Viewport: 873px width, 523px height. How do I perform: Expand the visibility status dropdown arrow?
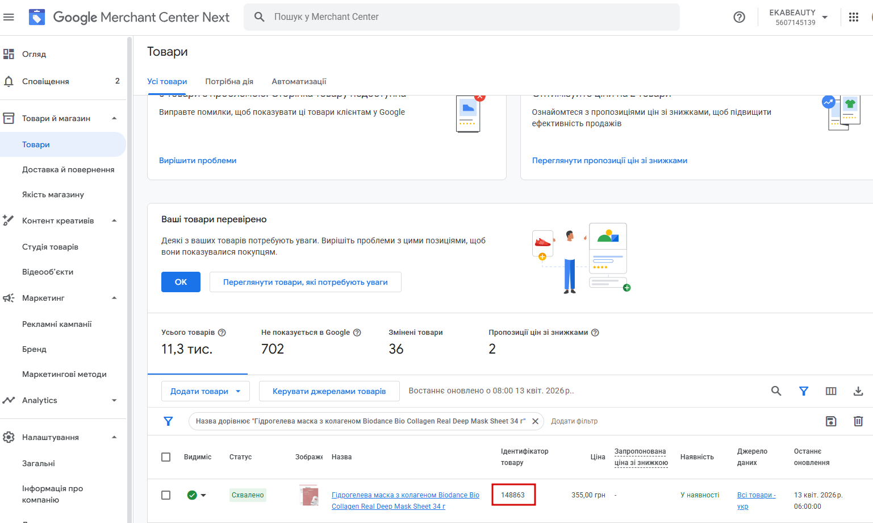coord(203,495)
